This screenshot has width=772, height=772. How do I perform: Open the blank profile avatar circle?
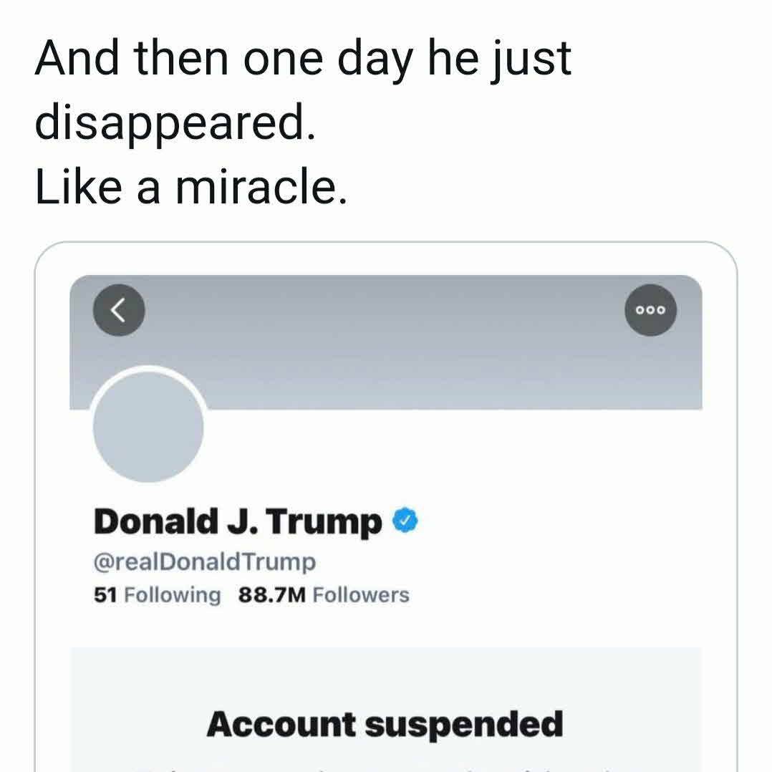[149, 428]
